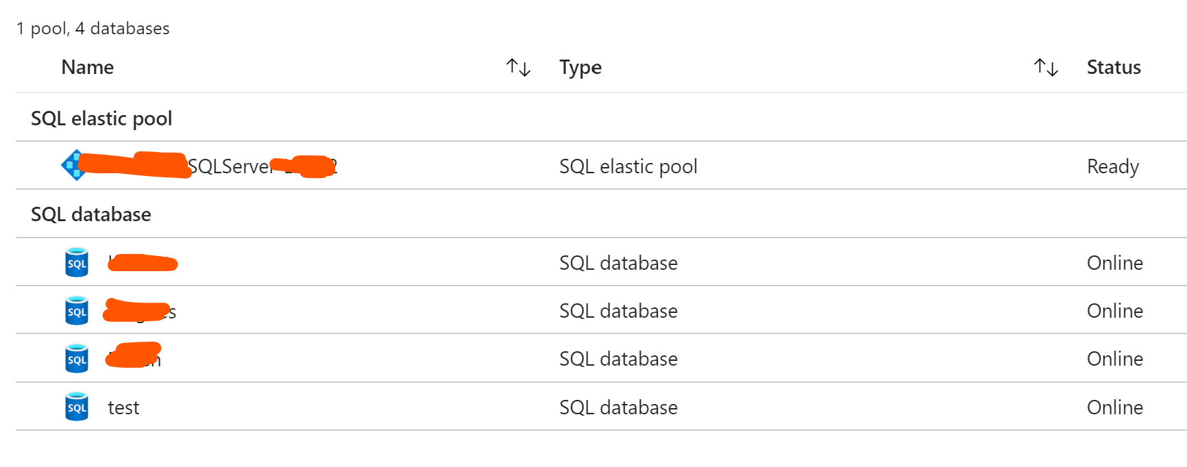Click the SQL elastic pool diamond icon
1187x467 pixels.
tap(73, 165)
